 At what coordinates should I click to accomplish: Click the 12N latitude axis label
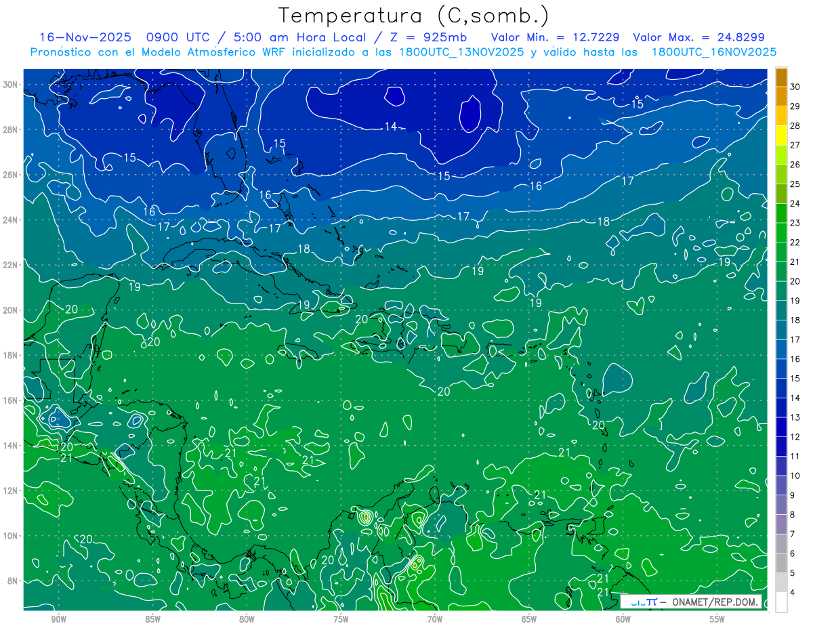10,490
